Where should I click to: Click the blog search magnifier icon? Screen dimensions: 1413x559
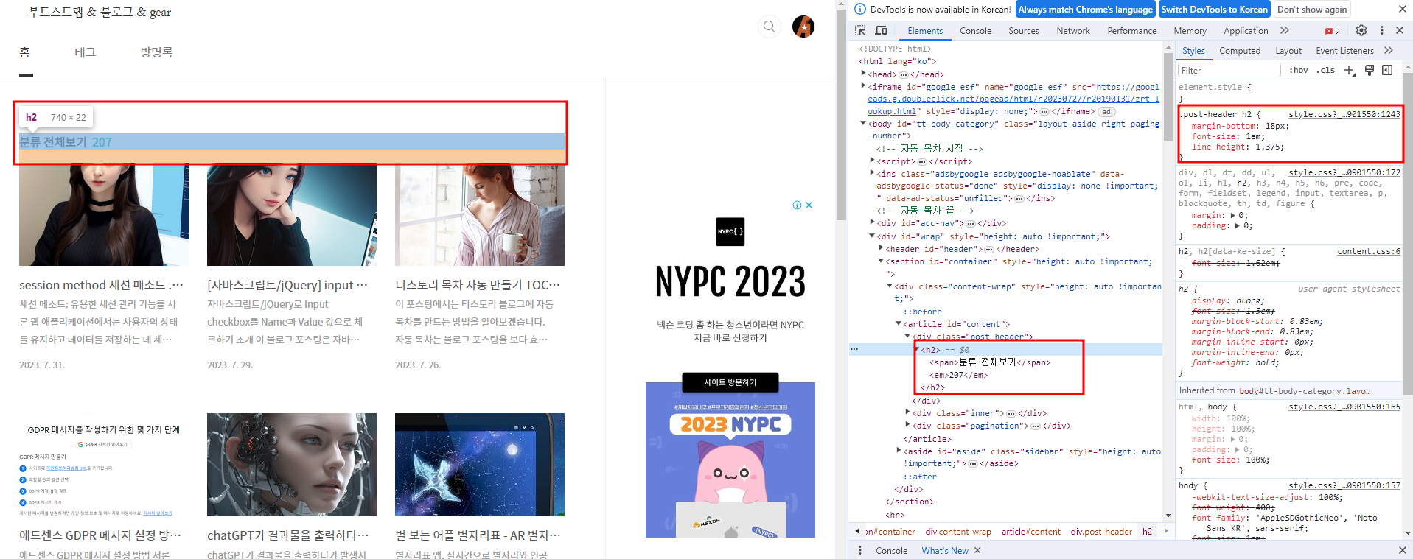click(769, 27)
